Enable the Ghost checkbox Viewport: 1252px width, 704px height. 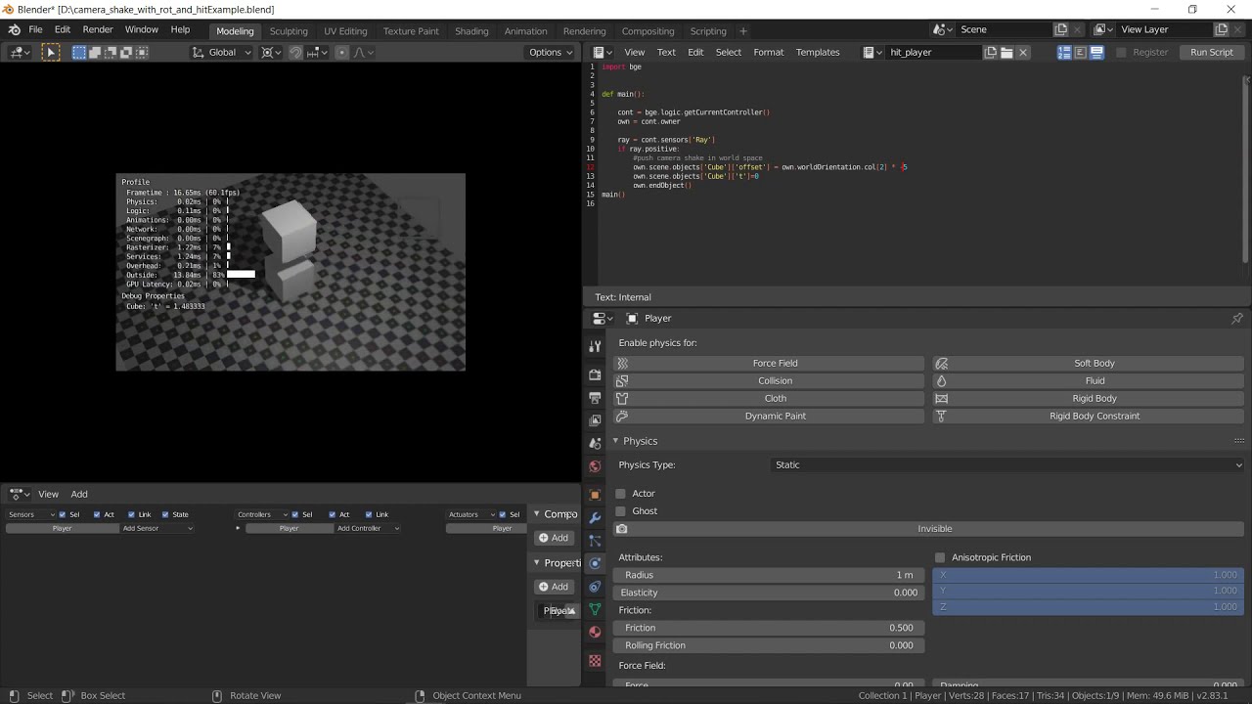tap(620, 511)
